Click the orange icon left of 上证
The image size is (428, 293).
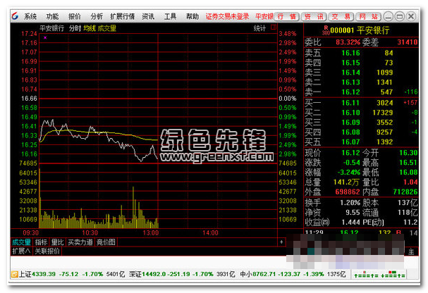[14, 274]
